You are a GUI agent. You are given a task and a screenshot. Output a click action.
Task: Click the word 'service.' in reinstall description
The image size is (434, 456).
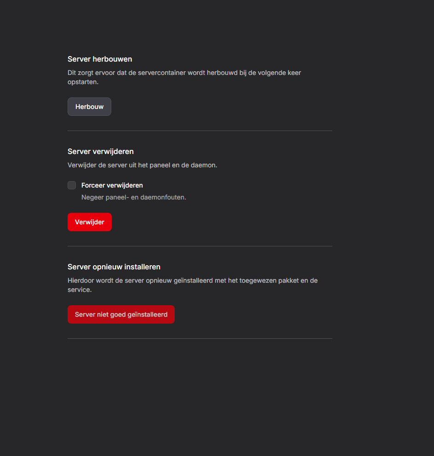[80, 290]
